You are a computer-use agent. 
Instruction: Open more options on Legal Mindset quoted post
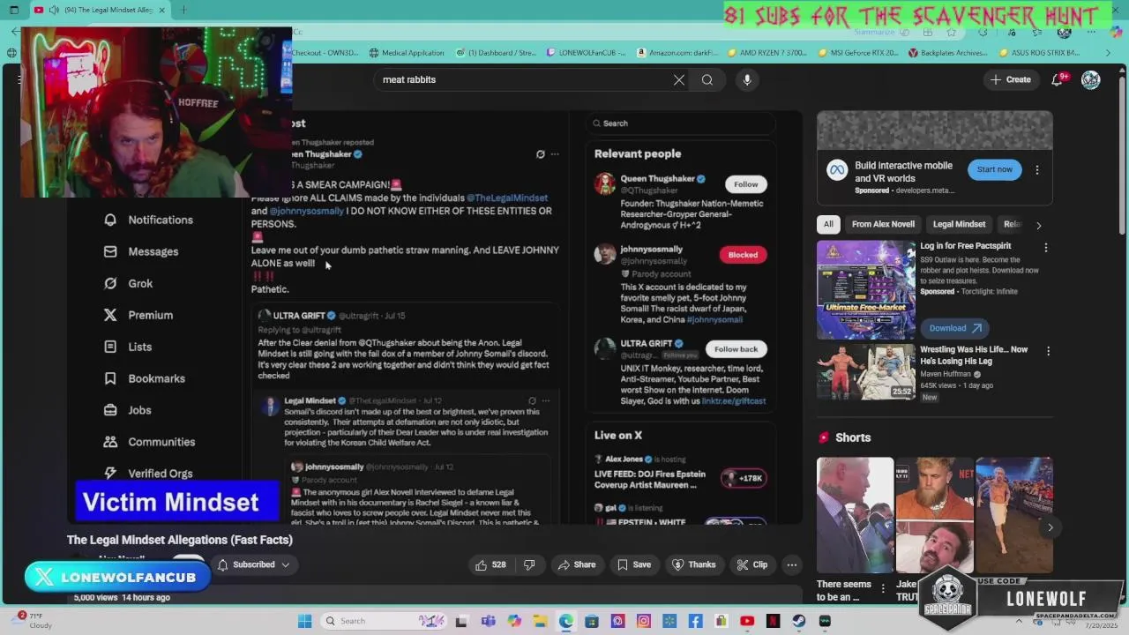click(545, 400)
